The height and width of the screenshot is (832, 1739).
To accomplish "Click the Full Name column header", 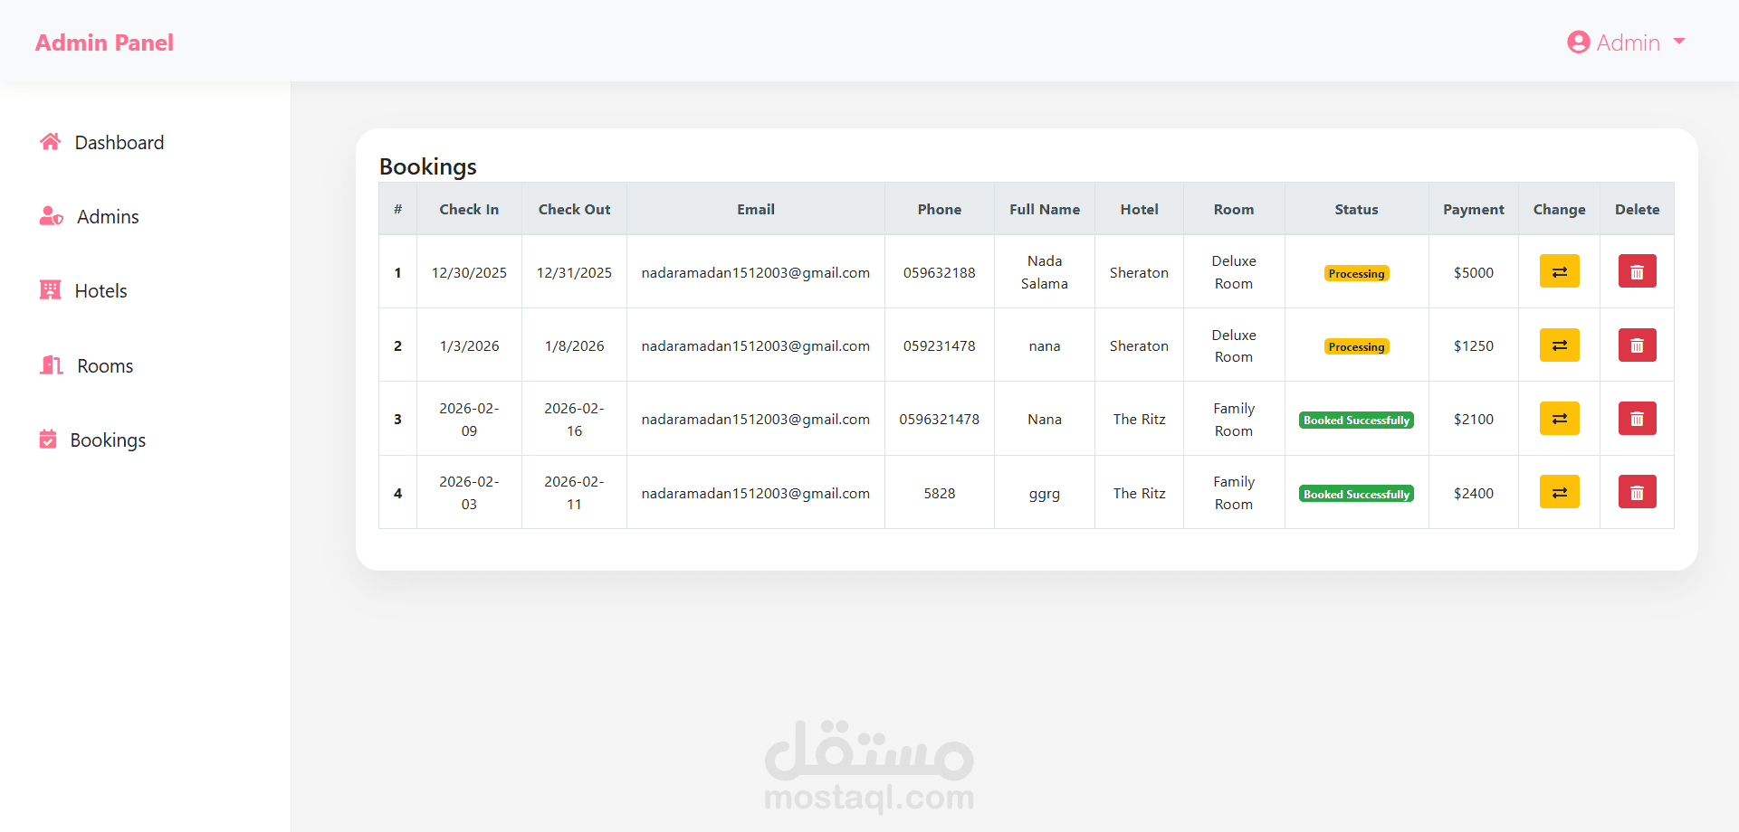I will 1044,209.
